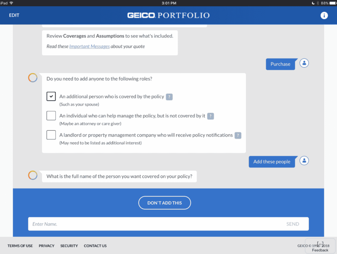The image size is (337, 254).
Task: Open help icon for policy manager individual
Action: point(211,116)
